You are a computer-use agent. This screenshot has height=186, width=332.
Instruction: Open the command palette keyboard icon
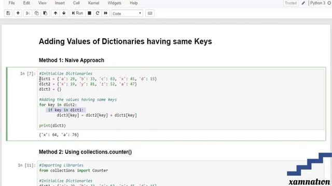(150, 13)
